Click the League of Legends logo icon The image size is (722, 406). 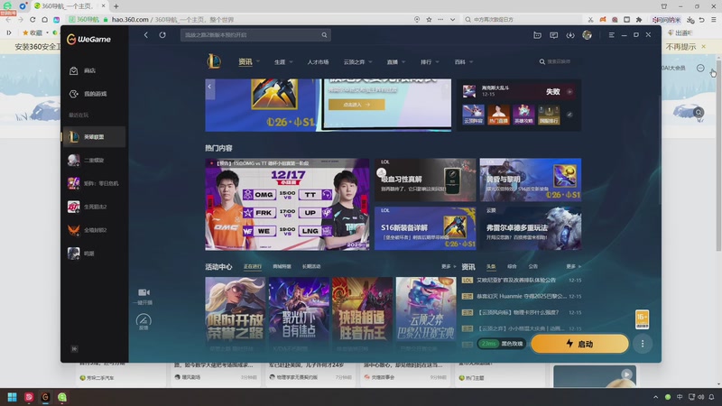[x=214, y=61]
